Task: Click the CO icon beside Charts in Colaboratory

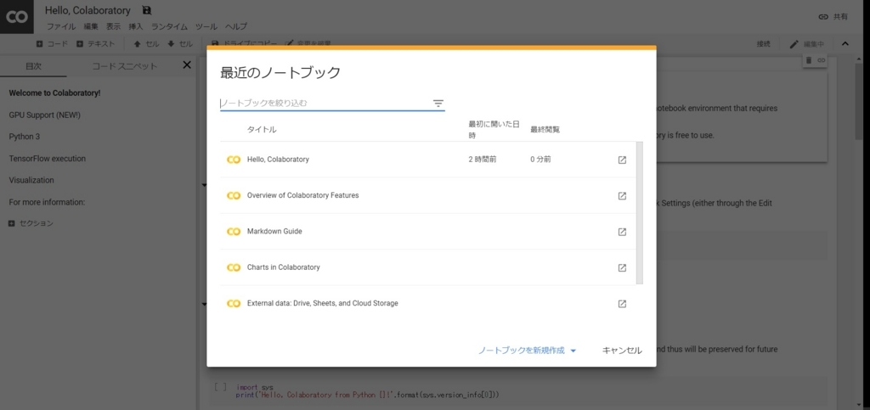Action: point(234,267)
